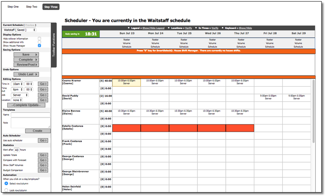Uncheck the Show House Manager checkbox

tap(39, 45)
